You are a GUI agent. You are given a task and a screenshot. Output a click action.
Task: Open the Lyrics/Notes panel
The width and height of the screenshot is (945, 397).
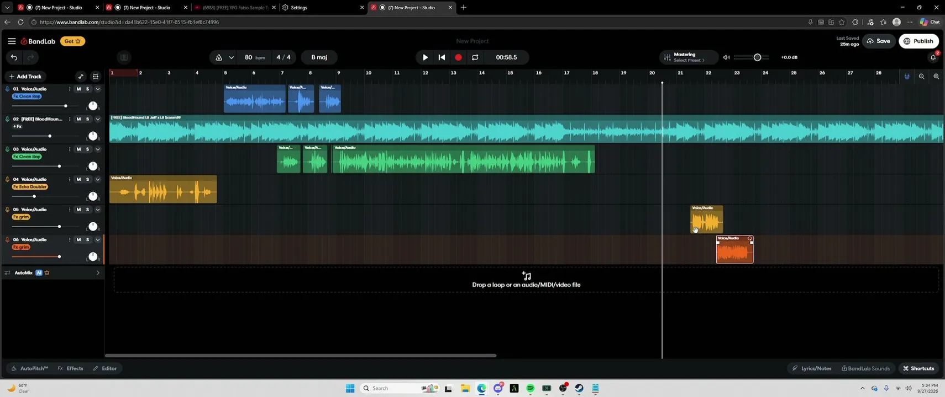coord(812,368)
